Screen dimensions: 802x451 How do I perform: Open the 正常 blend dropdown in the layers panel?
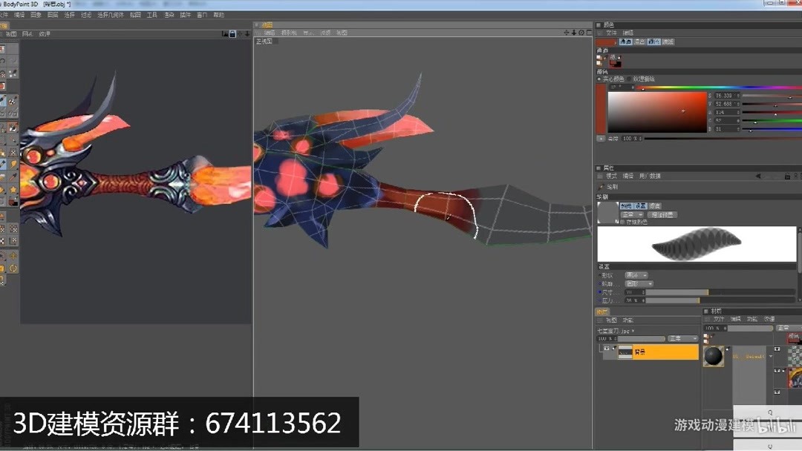tap(682, 339)
